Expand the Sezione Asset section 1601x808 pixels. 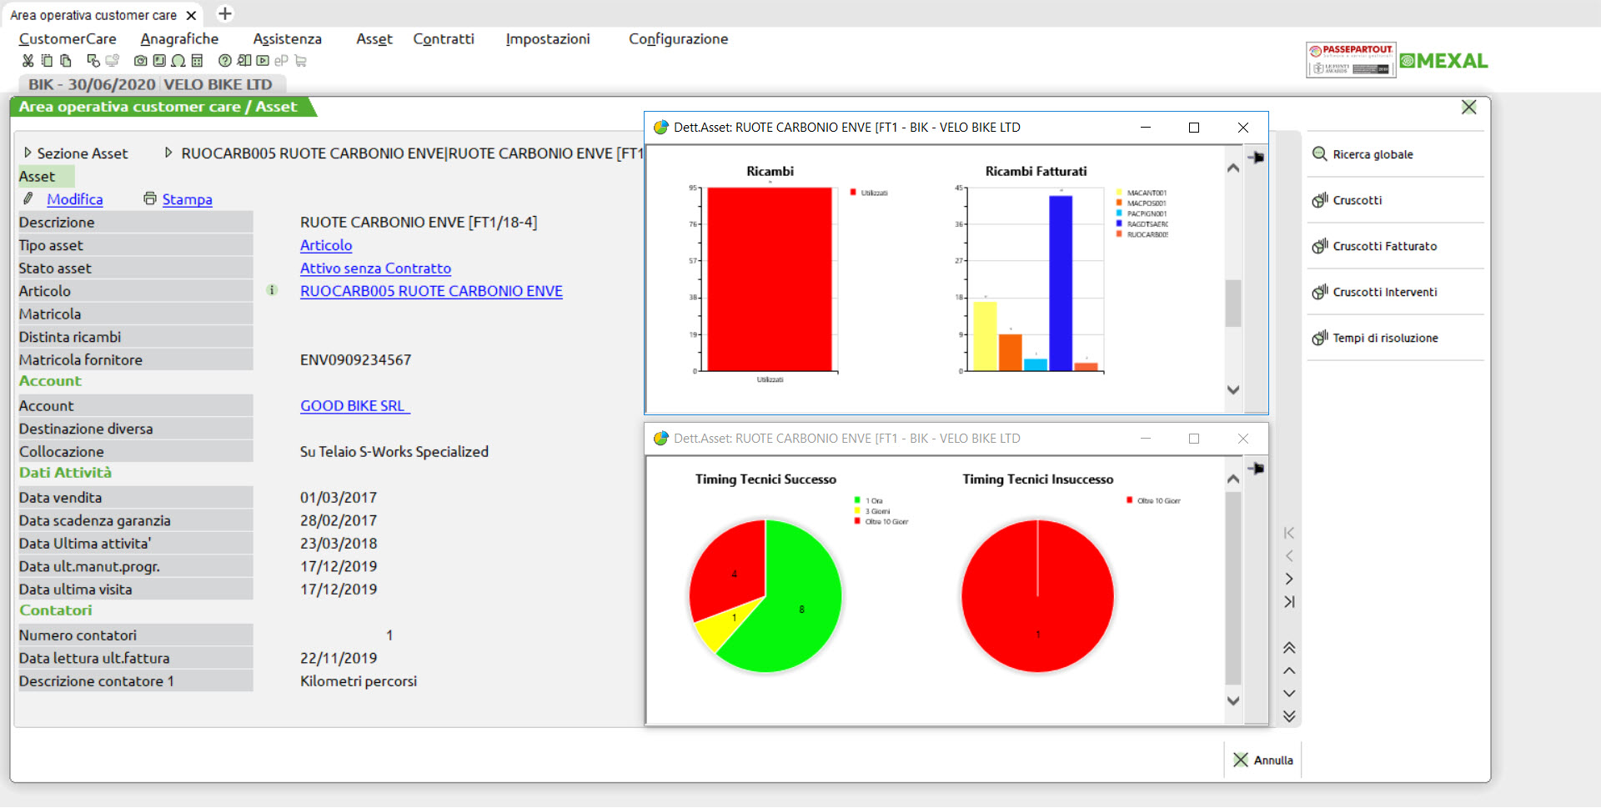pos(28,153)
